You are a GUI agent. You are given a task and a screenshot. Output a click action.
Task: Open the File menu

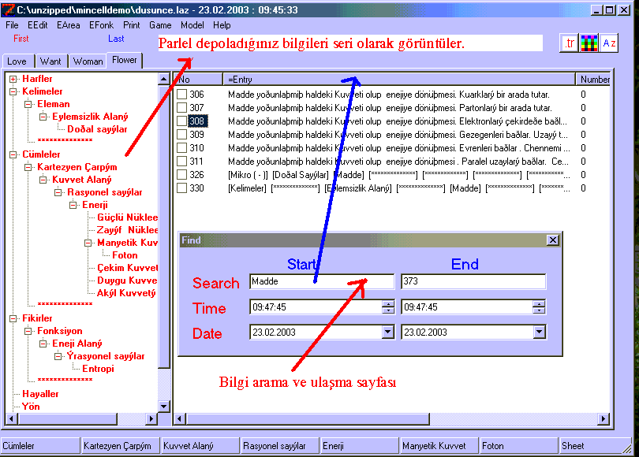click(x=12, y=25)
